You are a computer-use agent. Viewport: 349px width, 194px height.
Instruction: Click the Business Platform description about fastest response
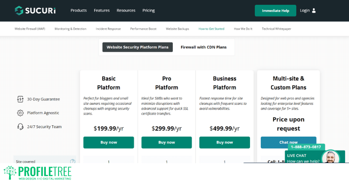[x=223, y=104]
